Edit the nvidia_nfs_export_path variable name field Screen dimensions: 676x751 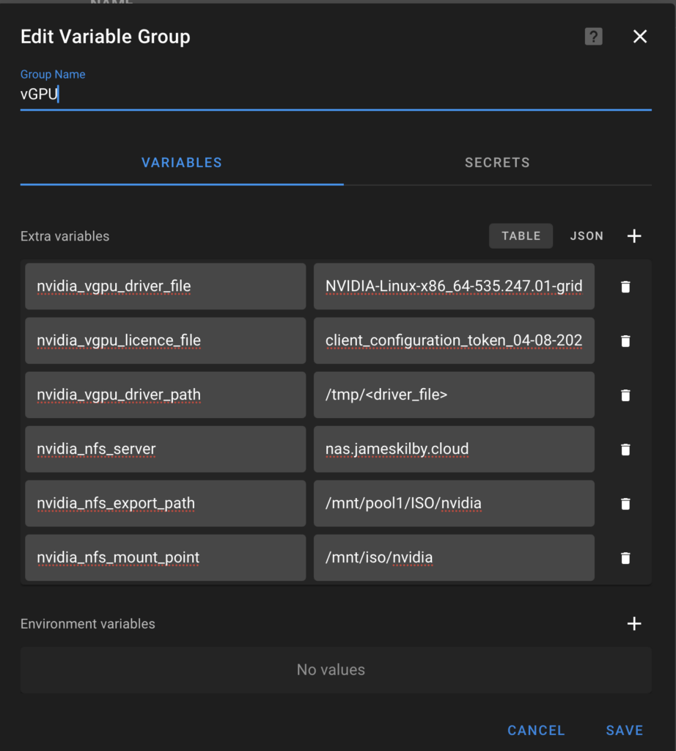(x=165, y=503)
